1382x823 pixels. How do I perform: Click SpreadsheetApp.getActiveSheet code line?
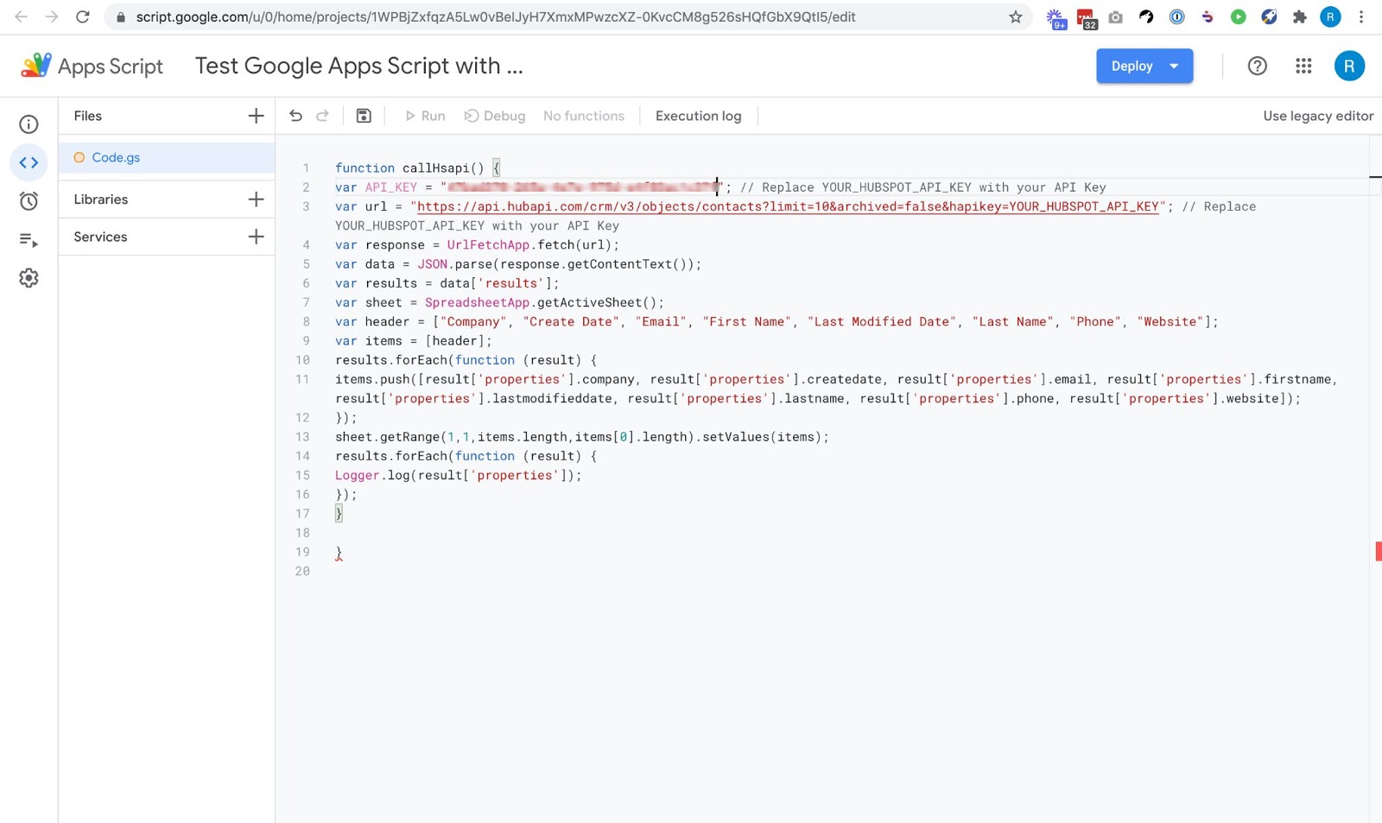(x=499, y=302)
